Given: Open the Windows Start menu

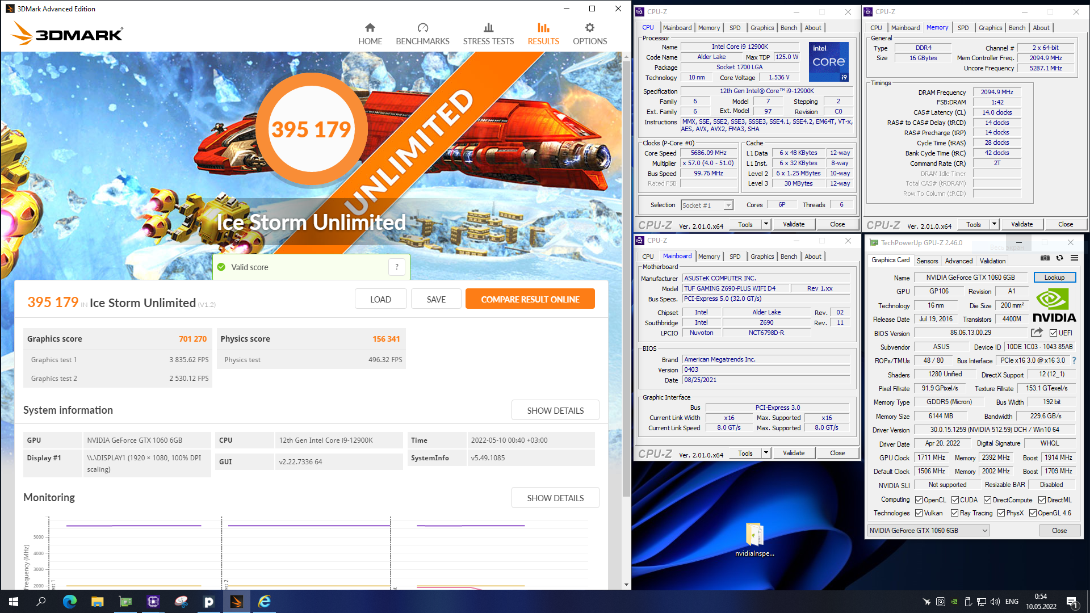Looking at the screenshot, I should tap(14, 602).
